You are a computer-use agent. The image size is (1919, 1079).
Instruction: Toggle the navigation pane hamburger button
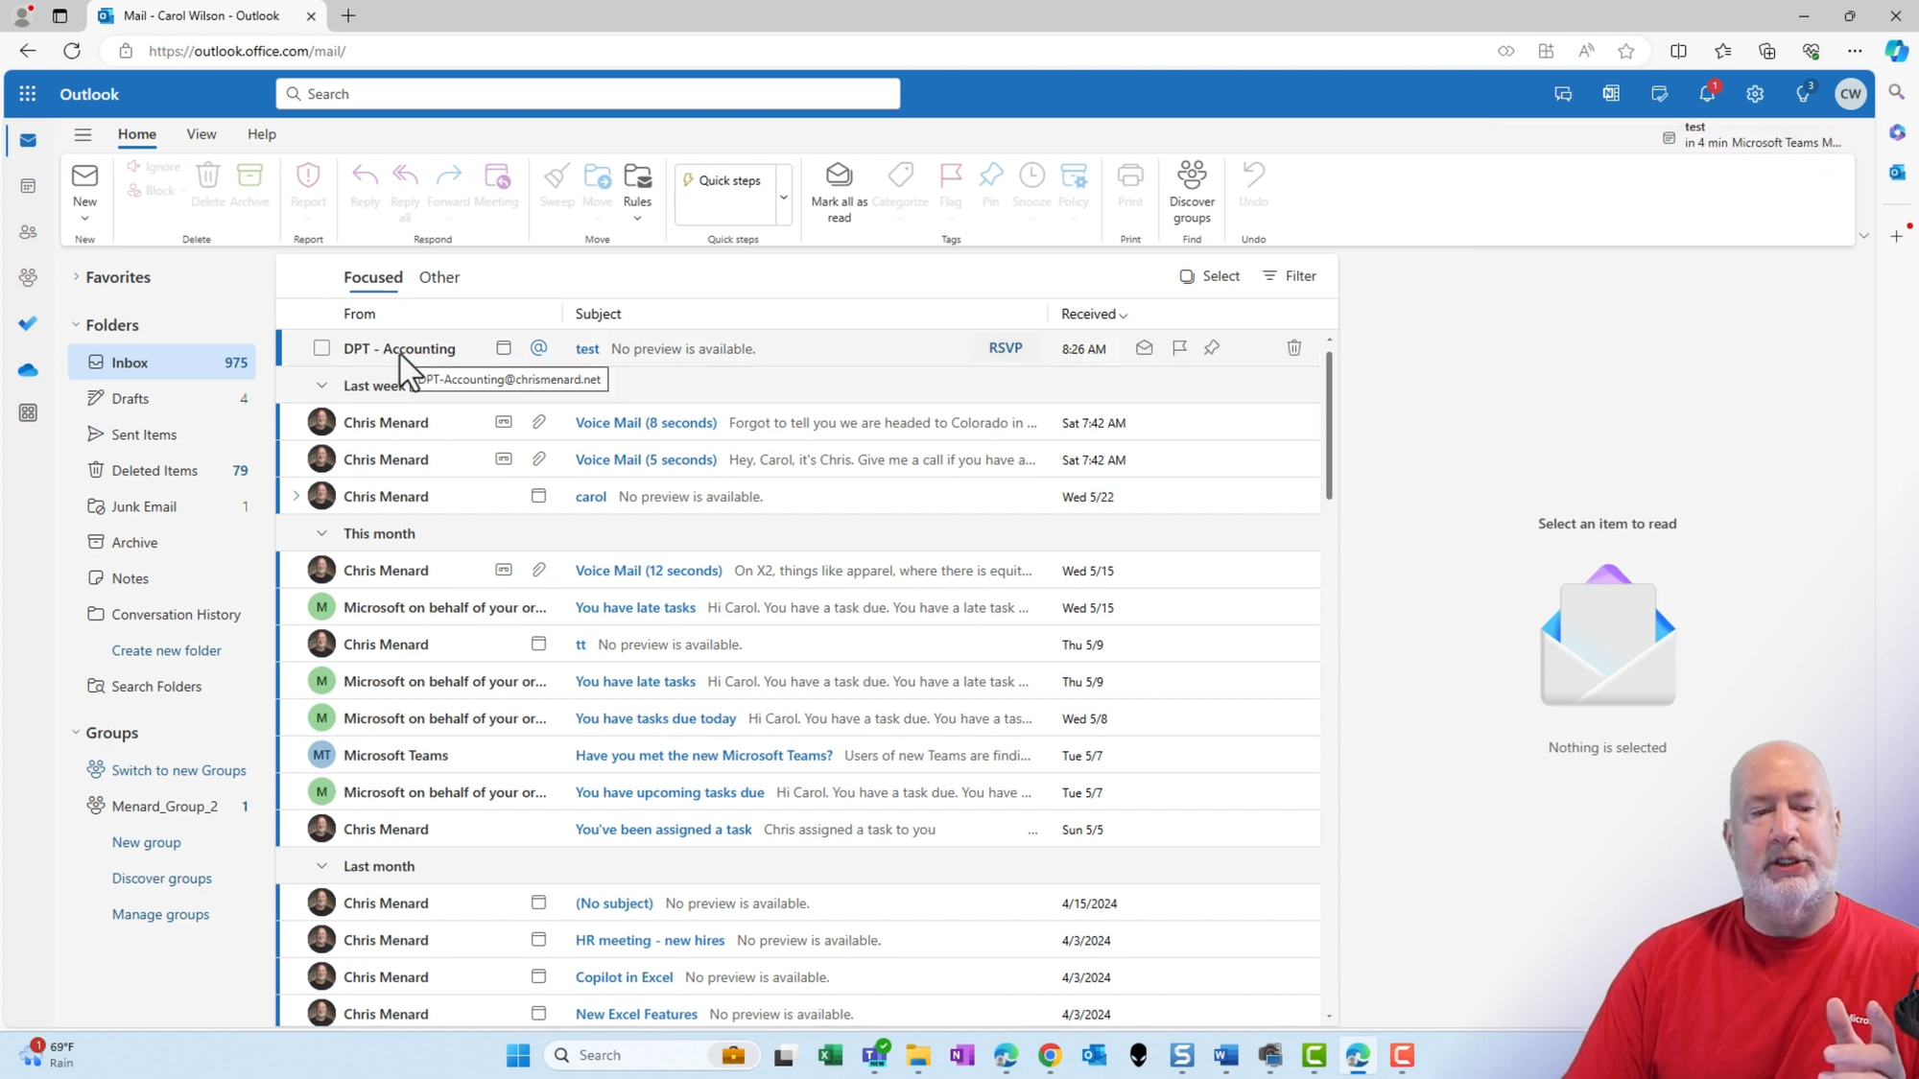click(83, 134)
